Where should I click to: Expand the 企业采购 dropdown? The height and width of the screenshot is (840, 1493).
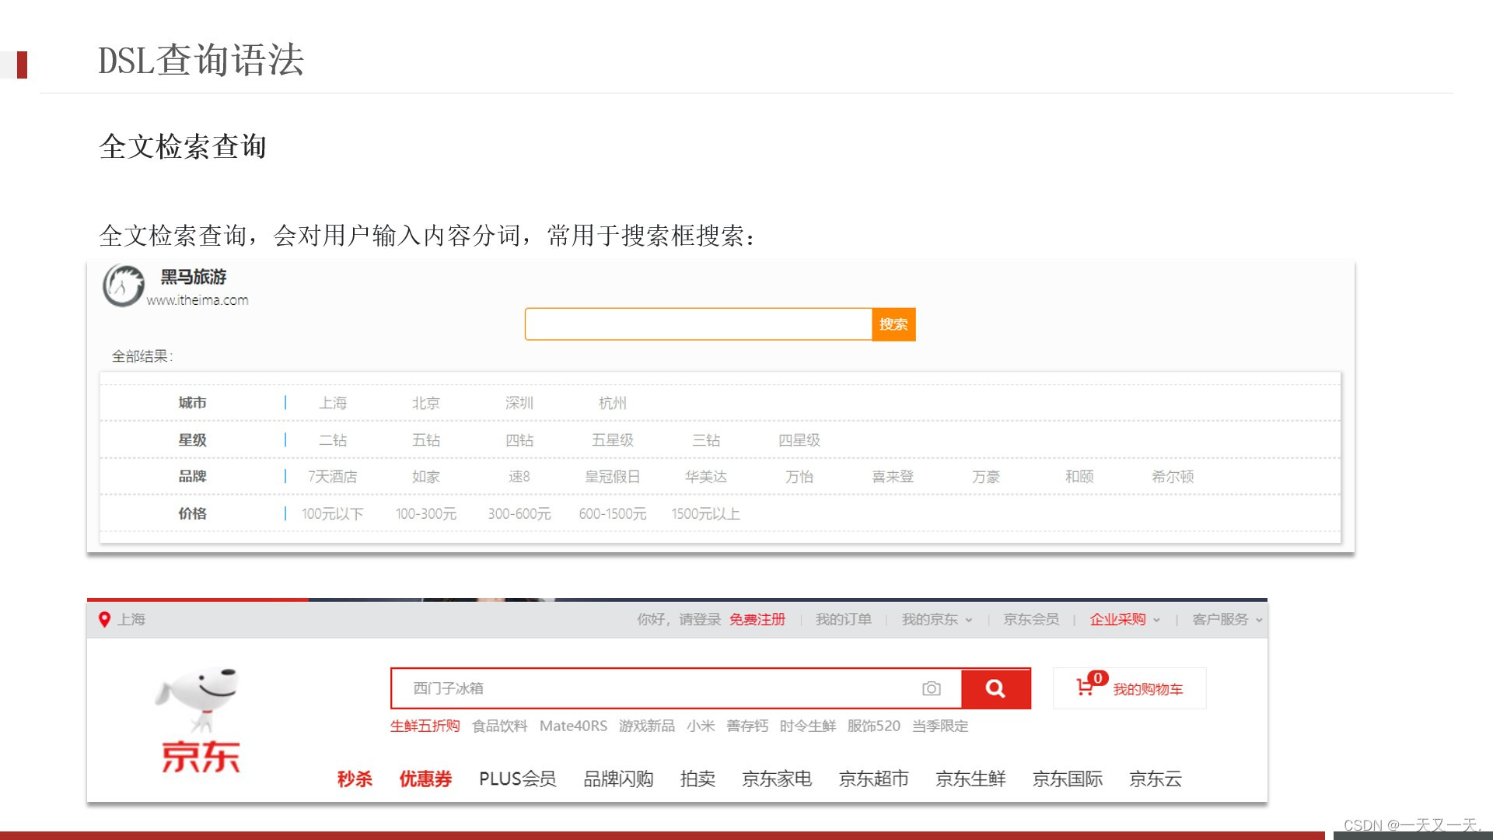[1122, 620]
